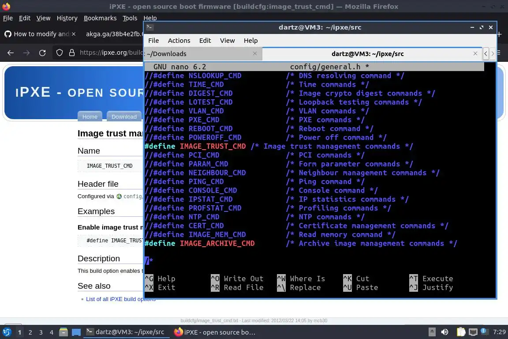Screen dimensions: 508x339
Task: Click the volume speaker tray icon
Action: point(445,332)
